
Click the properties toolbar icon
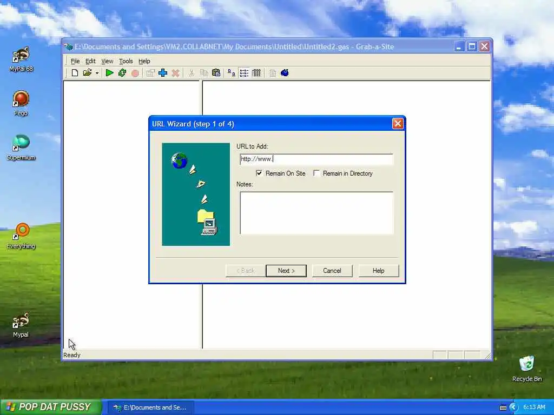click(x=150, y=73)
